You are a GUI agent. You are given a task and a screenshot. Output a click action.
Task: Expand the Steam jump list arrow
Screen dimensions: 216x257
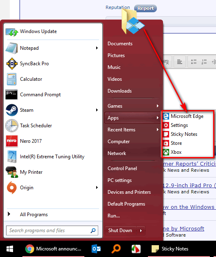pyautogui.click(x=97, y=110)
